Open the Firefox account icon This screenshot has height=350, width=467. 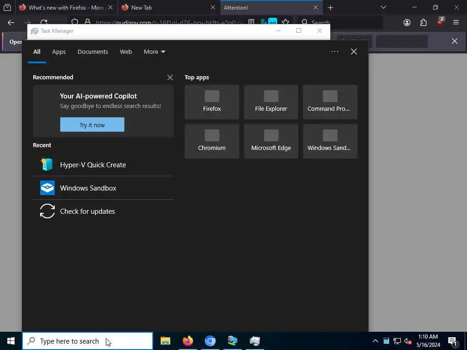tap(407, 23)
